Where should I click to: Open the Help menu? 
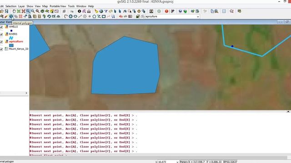click(x=91, y=6)
